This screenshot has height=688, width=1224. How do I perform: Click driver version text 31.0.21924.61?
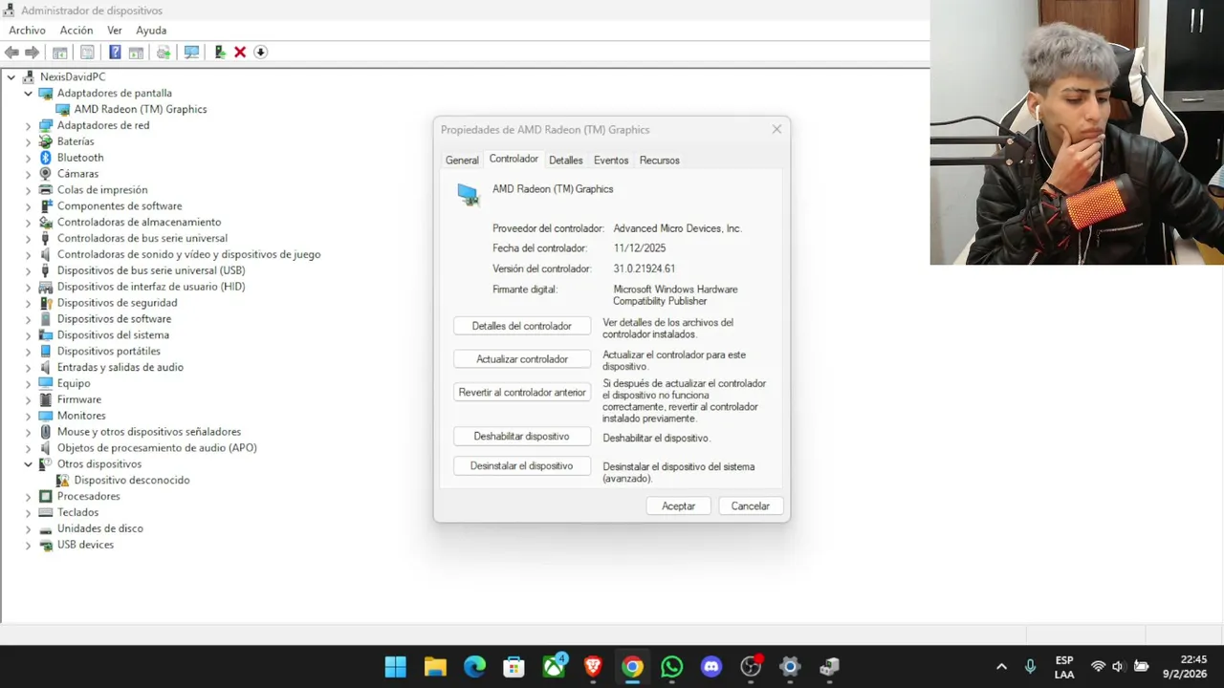click(645, 269)
